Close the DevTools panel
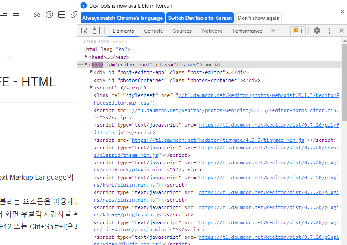Viewport: 347px width, 245px height. (x=342, y=31)
